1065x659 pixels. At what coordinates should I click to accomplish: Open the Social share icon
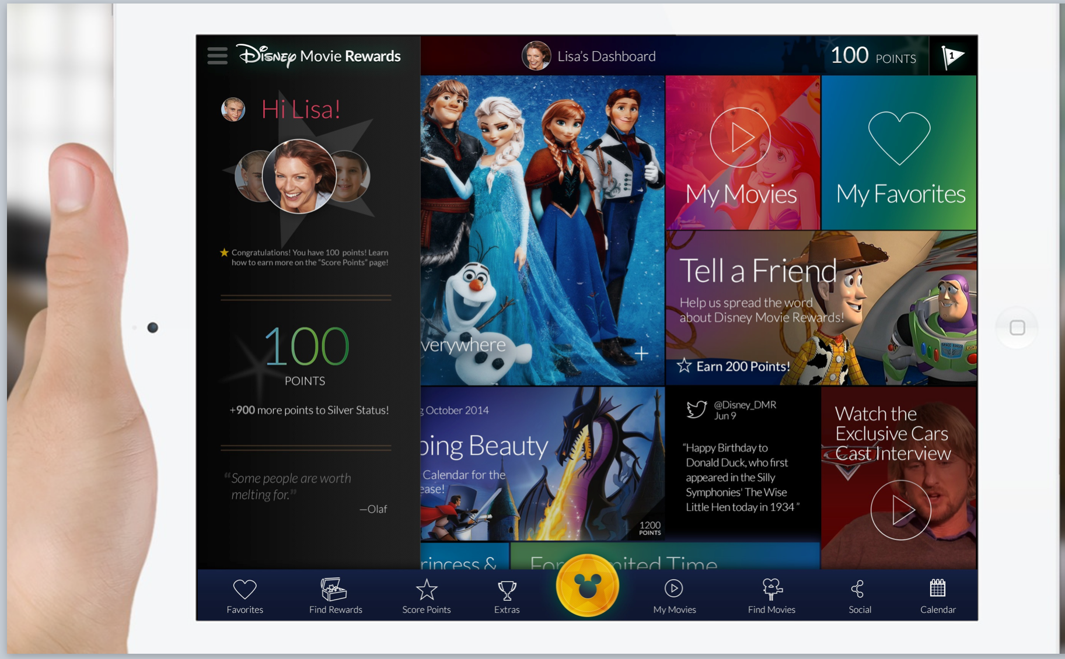[x=858, y=589]
